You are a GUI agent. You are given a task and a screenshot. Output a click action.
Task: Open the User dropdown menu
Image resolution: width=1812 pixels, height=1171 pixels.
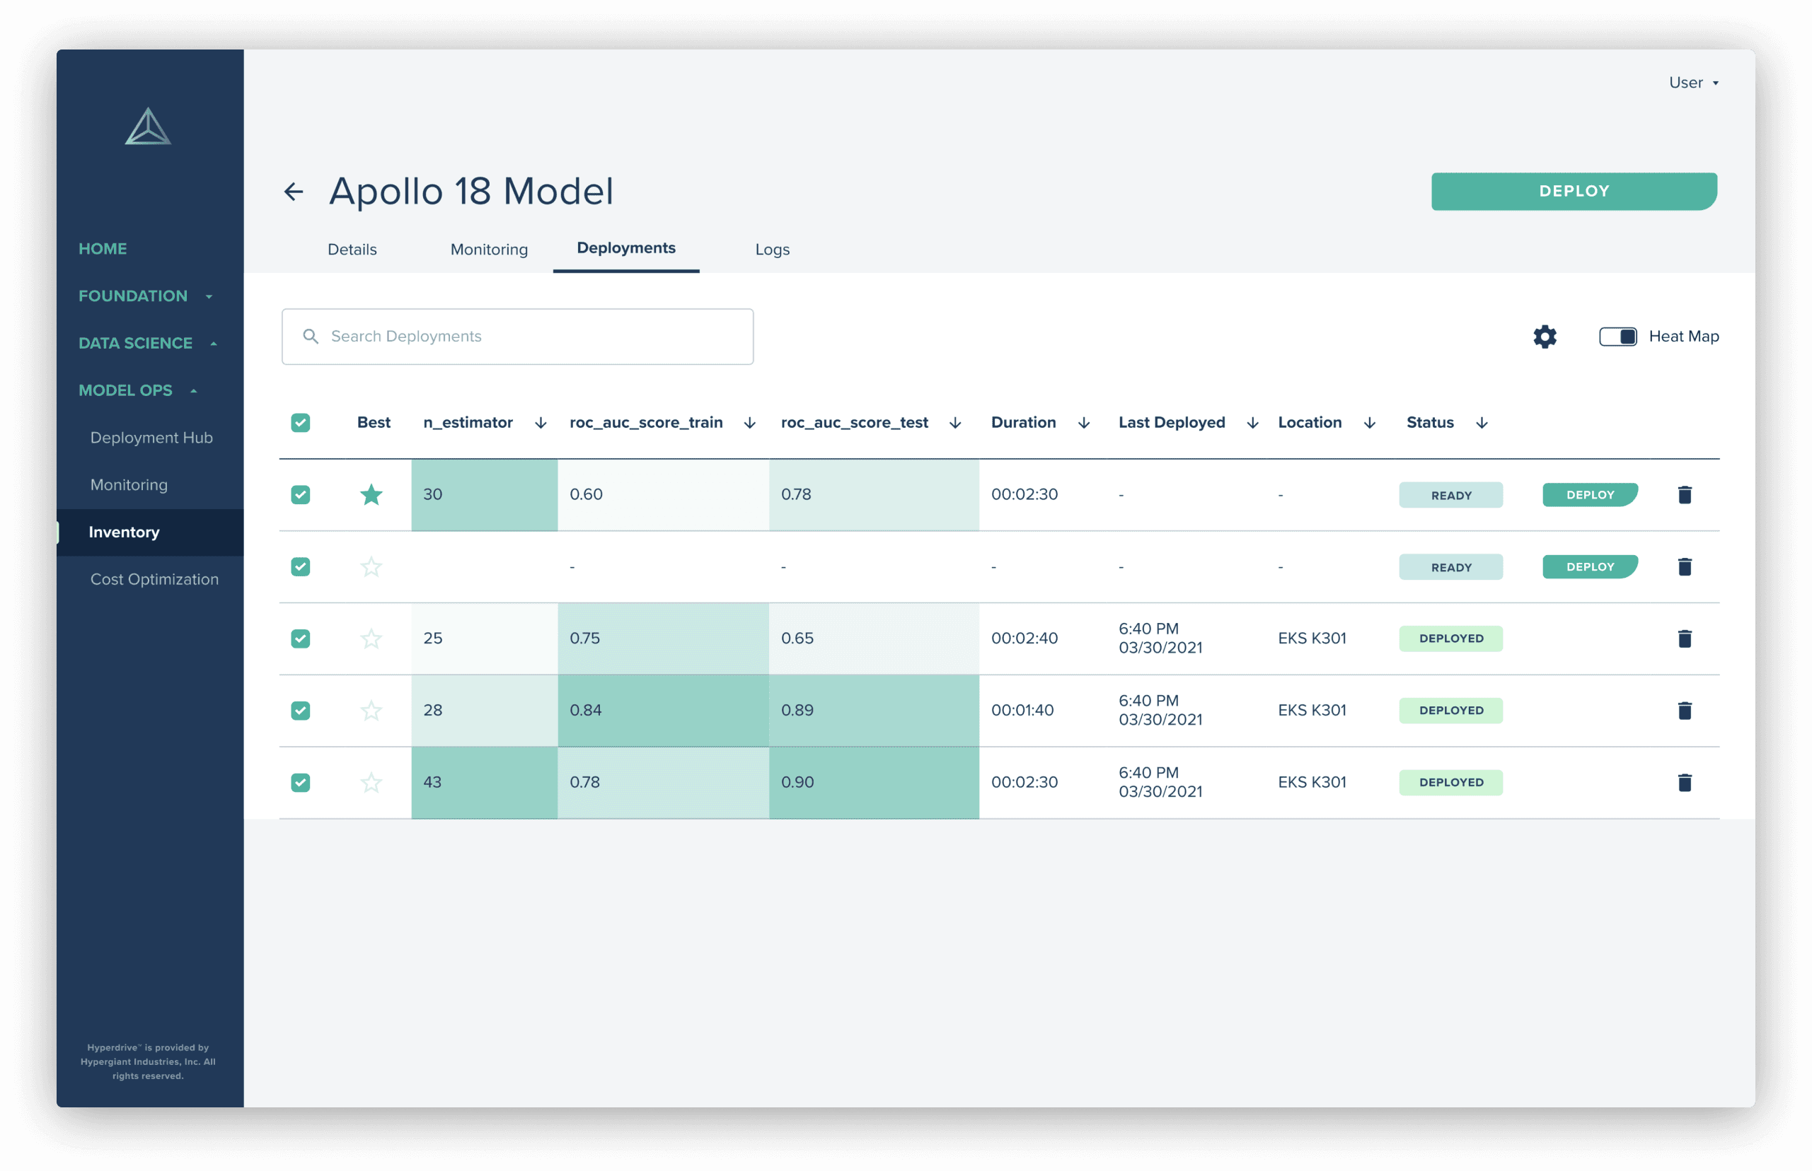1693,83
